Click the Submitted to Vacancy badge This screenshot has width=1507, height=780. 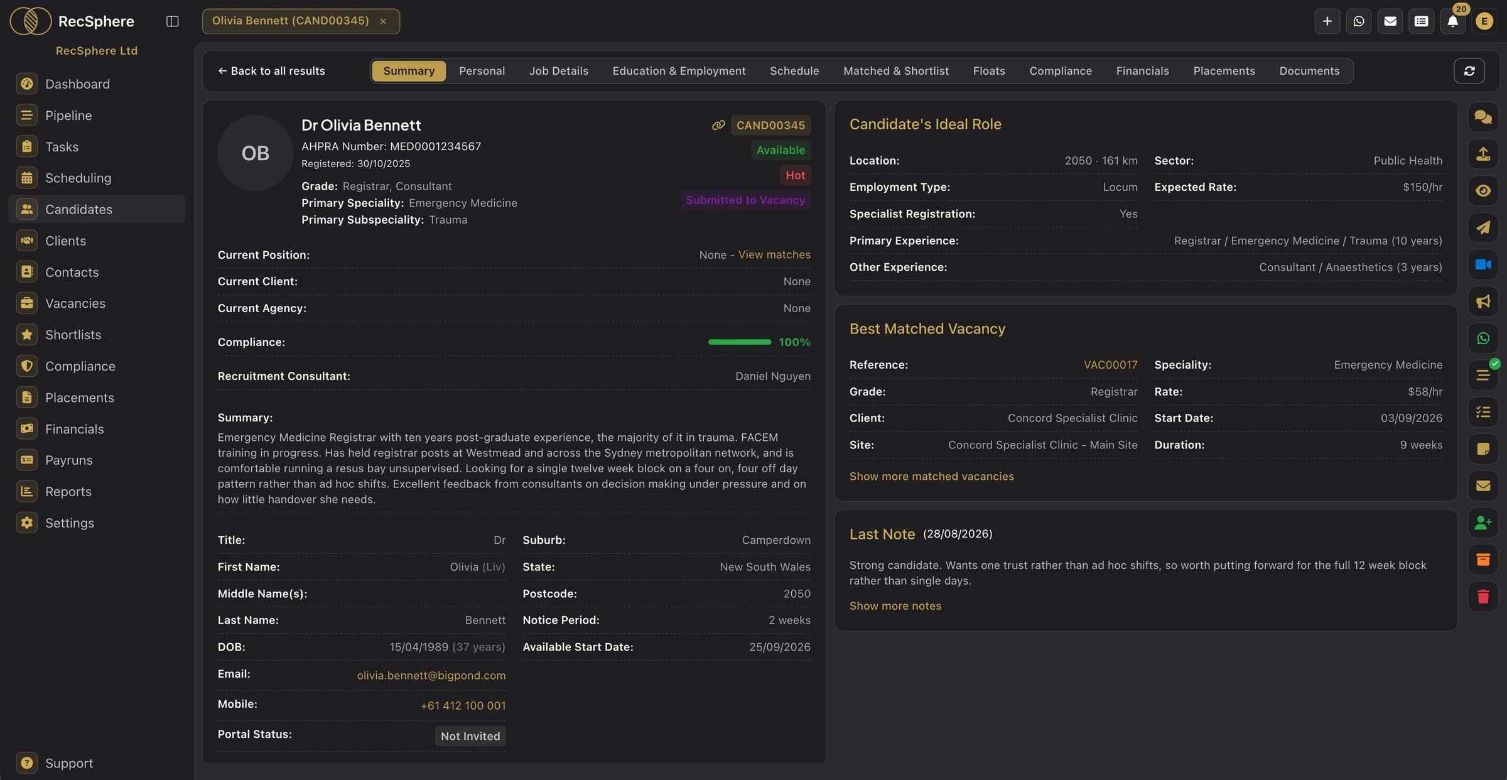(x=745, y=200)
